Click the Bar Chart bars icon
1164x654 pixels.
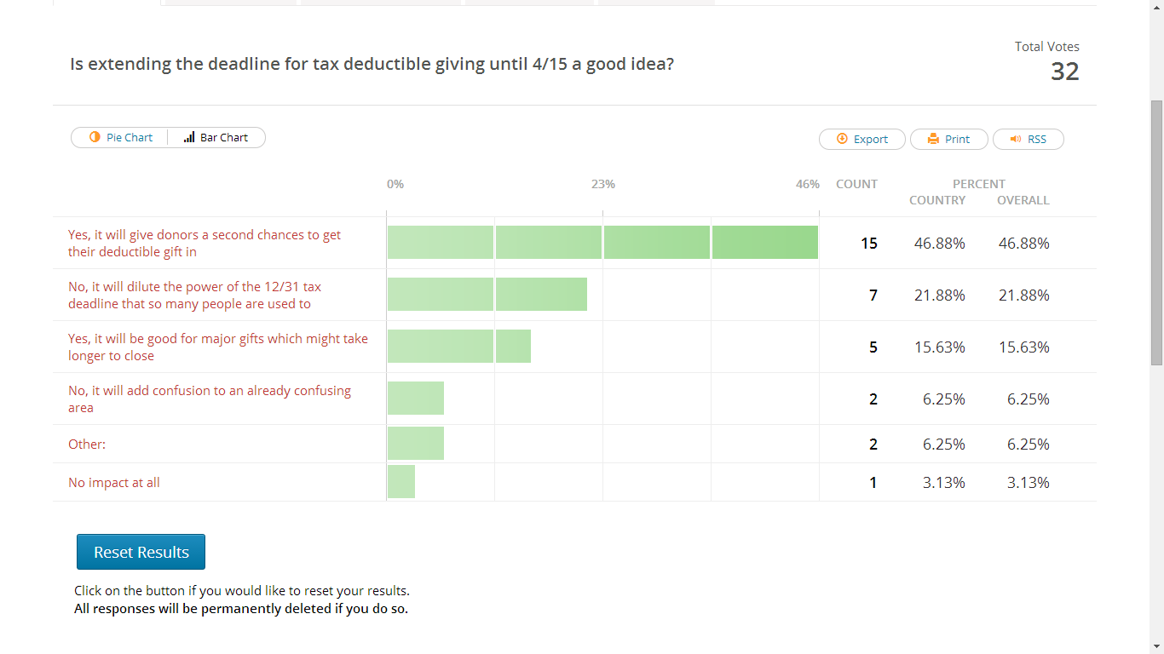(x=189, y=137)
